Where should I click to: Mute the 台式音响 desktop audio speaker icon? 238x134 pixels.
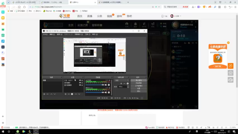point(106,85)
